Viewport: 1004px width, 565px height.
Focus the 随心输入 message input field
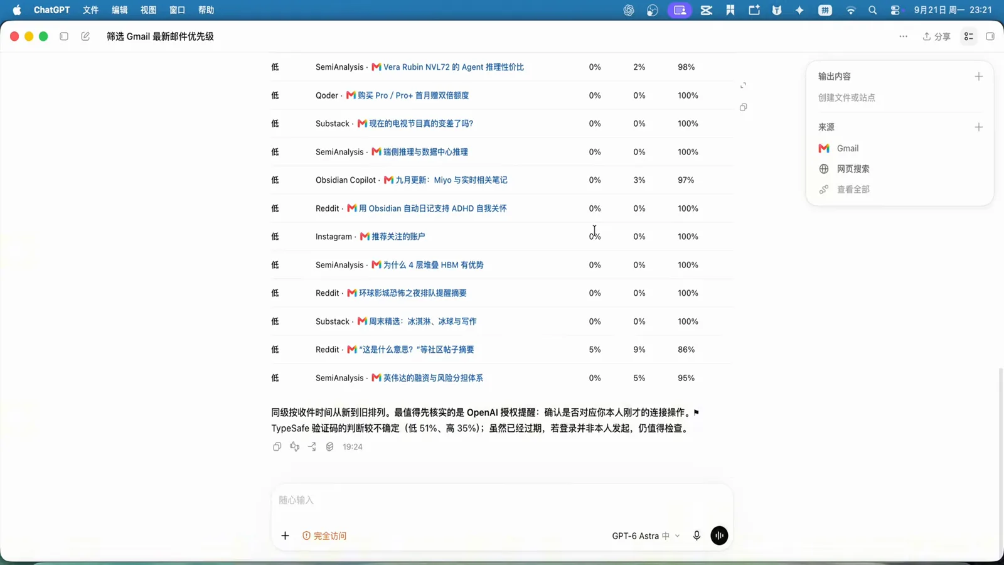point(502,500)
